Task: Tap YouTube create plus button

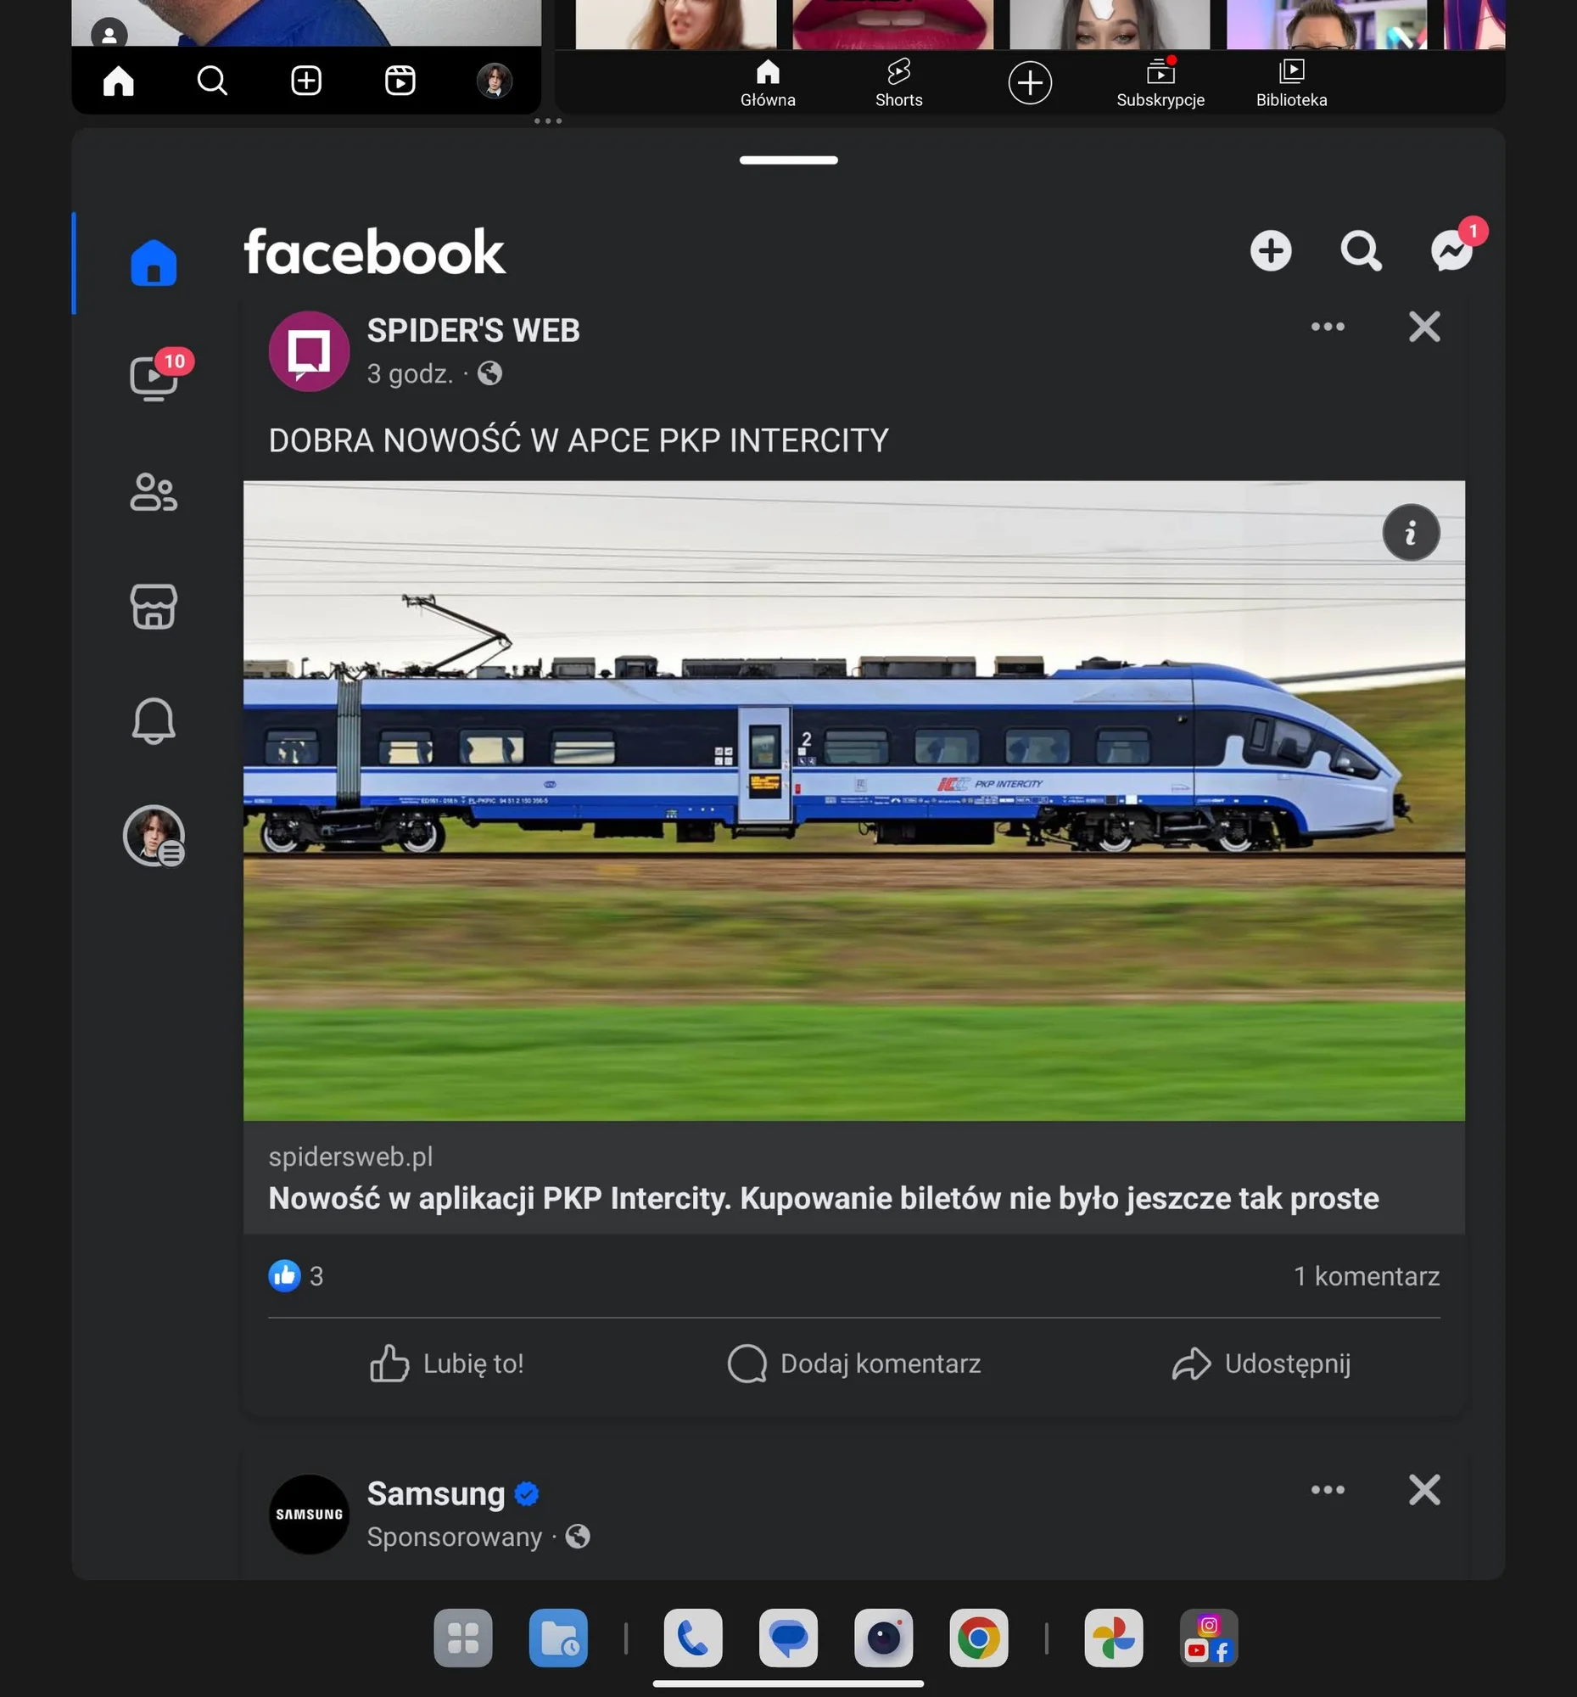Action: (x=1030, y=83)
